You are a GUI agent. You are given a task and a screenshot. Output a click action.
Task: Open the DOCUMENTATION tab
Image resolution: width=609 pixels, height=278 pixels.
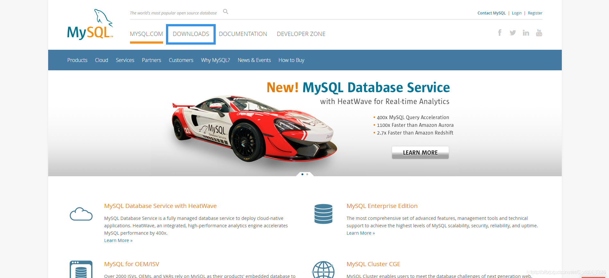(243, 34)
